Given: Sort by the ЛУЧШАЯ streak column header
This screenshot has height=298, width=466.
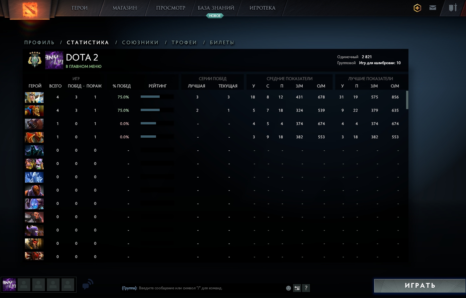Looking at the screenshot, I should [197, 86].
